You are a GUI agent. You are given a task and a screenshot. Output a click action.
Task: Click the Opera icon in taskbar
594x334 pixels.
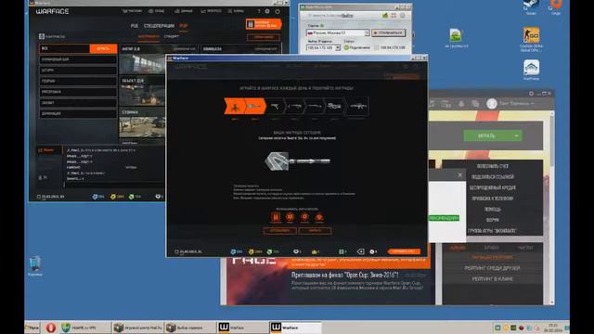(x=51, y=328)
